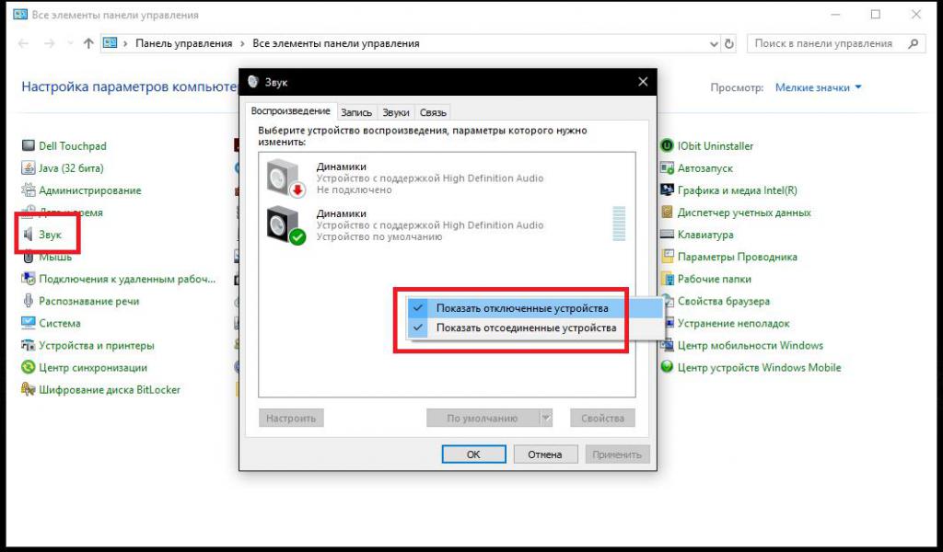
Task: Click the Устройства и принтеры icon
Action: tap(29, 345)
